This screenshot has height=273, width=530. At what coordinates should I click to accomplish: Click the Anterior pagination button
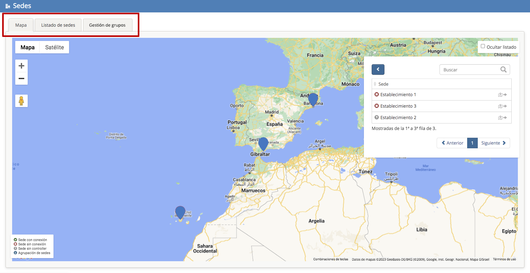click(452, 143)
